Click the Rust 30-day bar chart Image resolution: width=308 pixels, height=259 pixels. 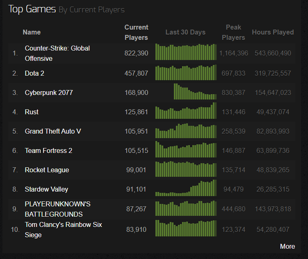(186, 111)
